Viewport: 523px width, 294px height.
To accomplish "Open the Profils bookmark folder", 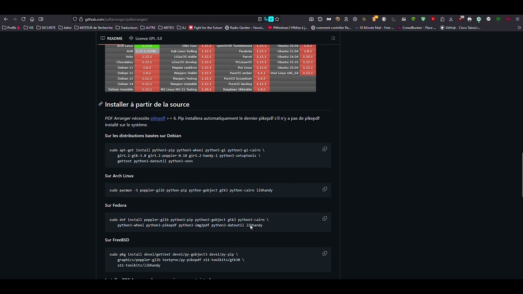I will [x=11, y=28].
